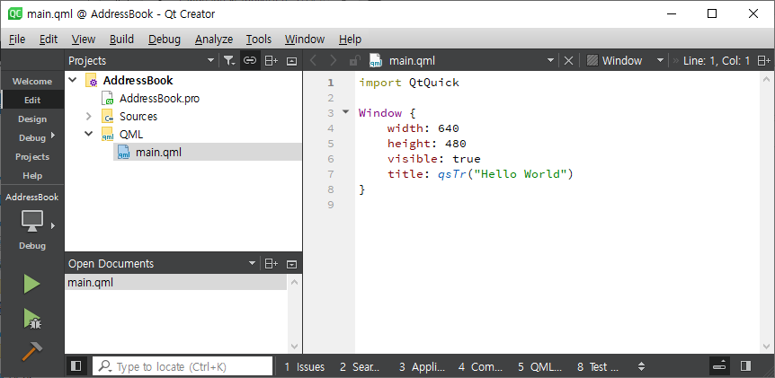Switch to Projects mode in sidebar
Image resolution: width=775 pixels, height=378 pixels.
(x=32, y=156)
